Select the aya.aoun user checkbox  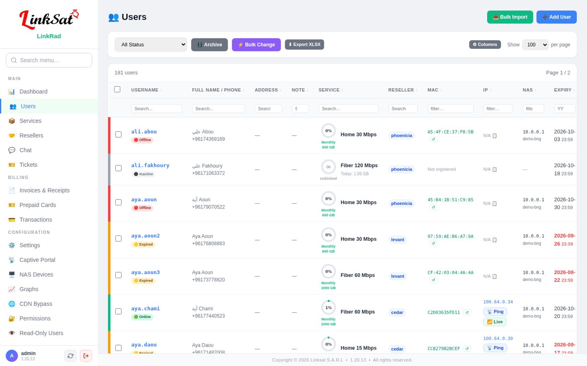[119, 202]
